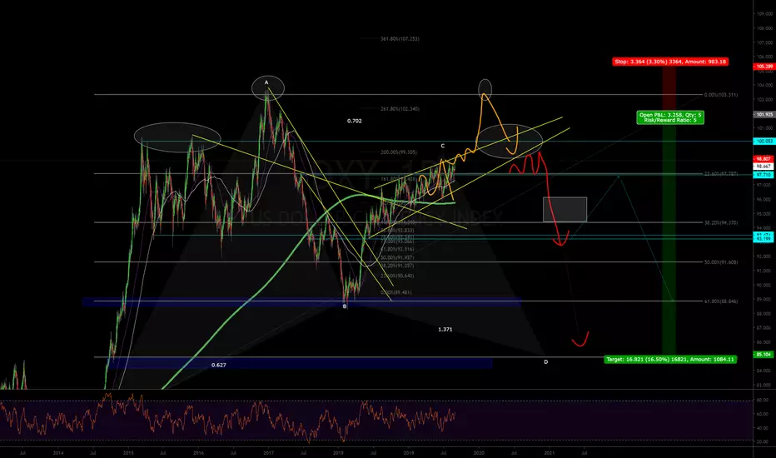This screenshot has height=458, width=776.
Task: Select the 97.710 cyan price tag
Action: coord(764,175)
